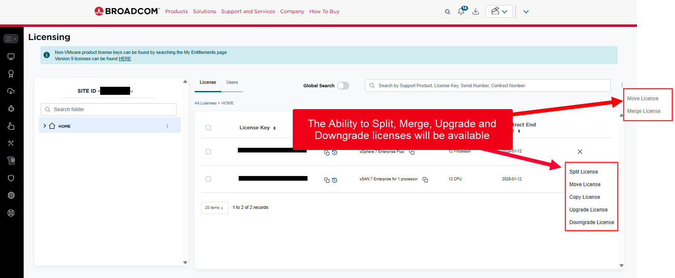This screenshot has width=675, height=278.
Task: Copy the license key in the vSAN row
Action: [327, 180]
